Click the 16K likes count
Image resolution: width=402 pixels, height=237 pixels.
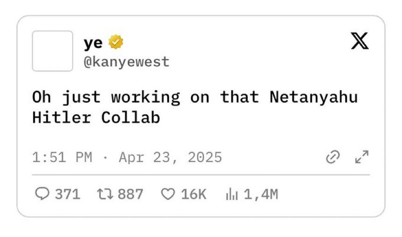pos(194,194)
